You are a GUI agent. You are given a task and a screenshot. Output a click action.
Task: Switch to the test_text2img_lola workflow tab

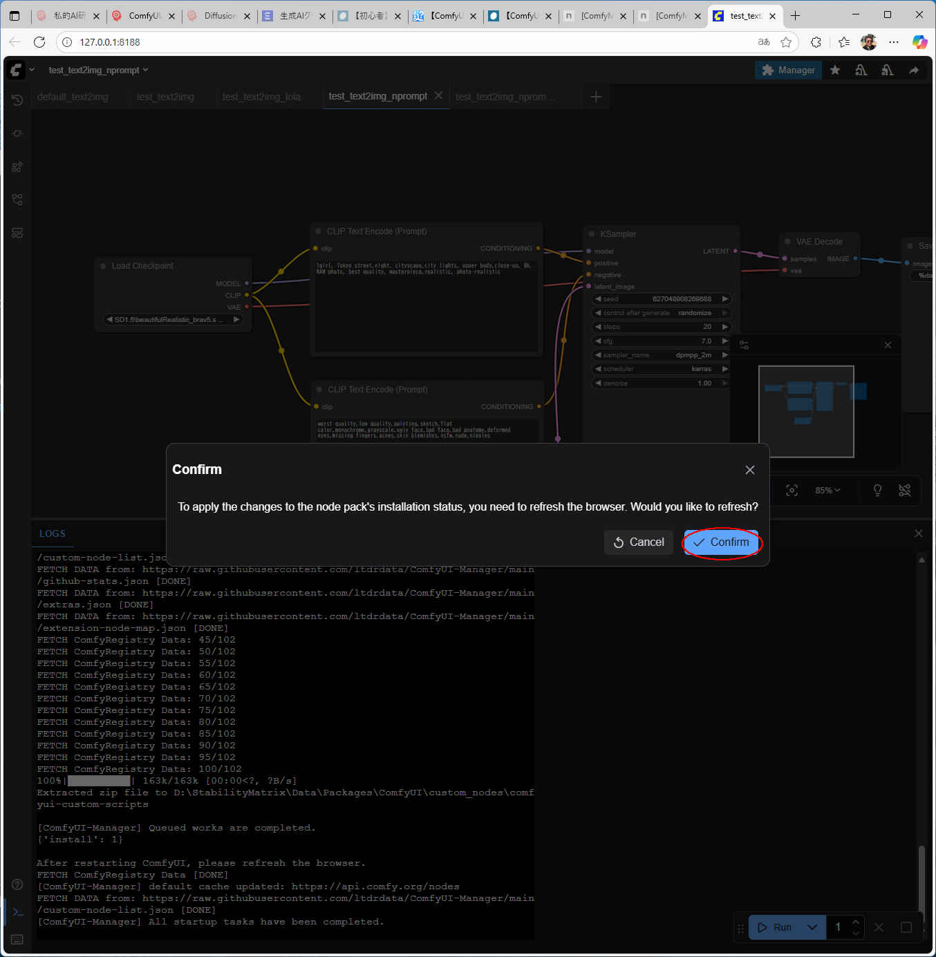(x=261, y=97)
